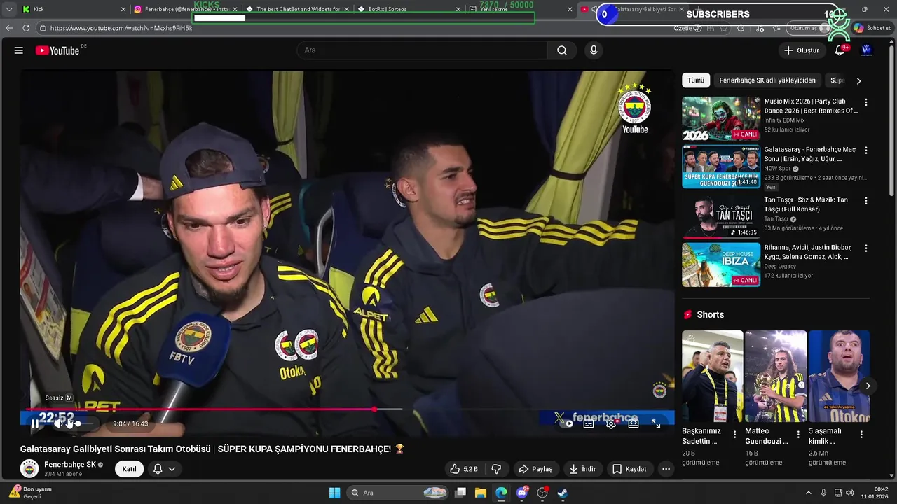Open Music Mix 2026 video thumbnail
Viewport: 897px width, 504px height.
coord(721,119)
